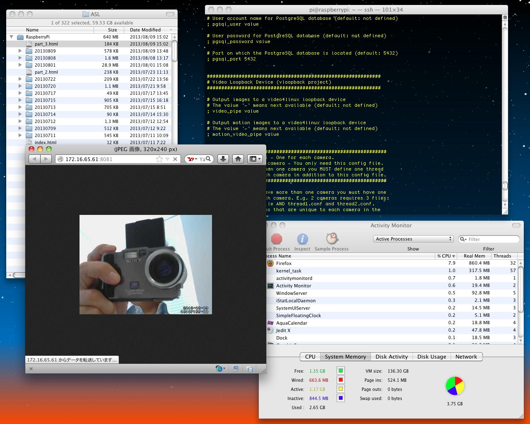Bookmark this page with the star icon
The image size is (530, 424).
coord(159,159)
